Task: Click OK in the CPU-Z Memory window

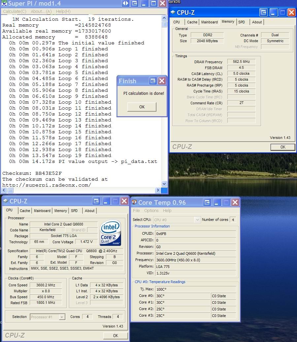Action: pos(283,147)
